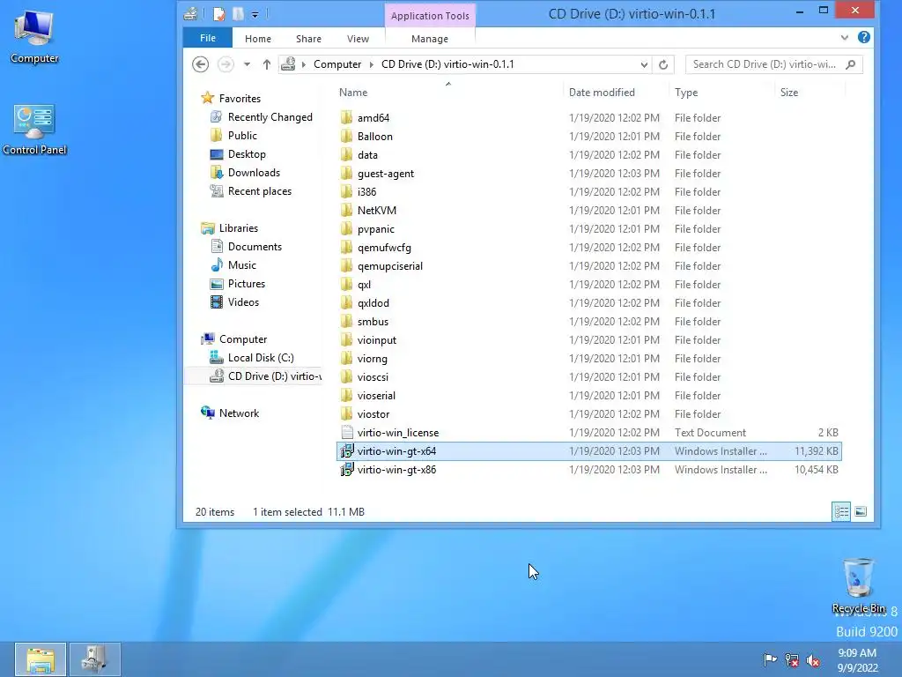902x677 pixels.
Task: Select Pictures library in sidebar
Action: [x=247, y=283]
